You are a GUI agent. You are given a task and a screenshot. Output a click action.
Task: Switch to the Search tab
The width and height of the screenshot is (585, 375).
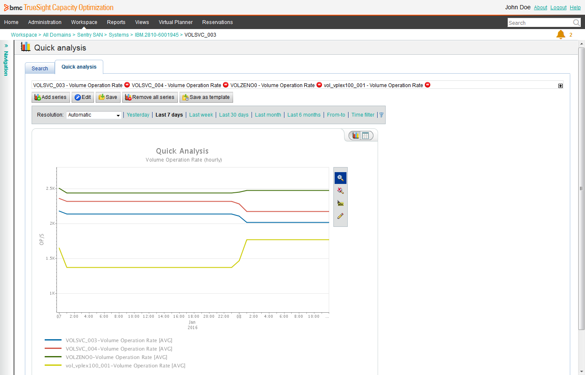coord(40,68)
